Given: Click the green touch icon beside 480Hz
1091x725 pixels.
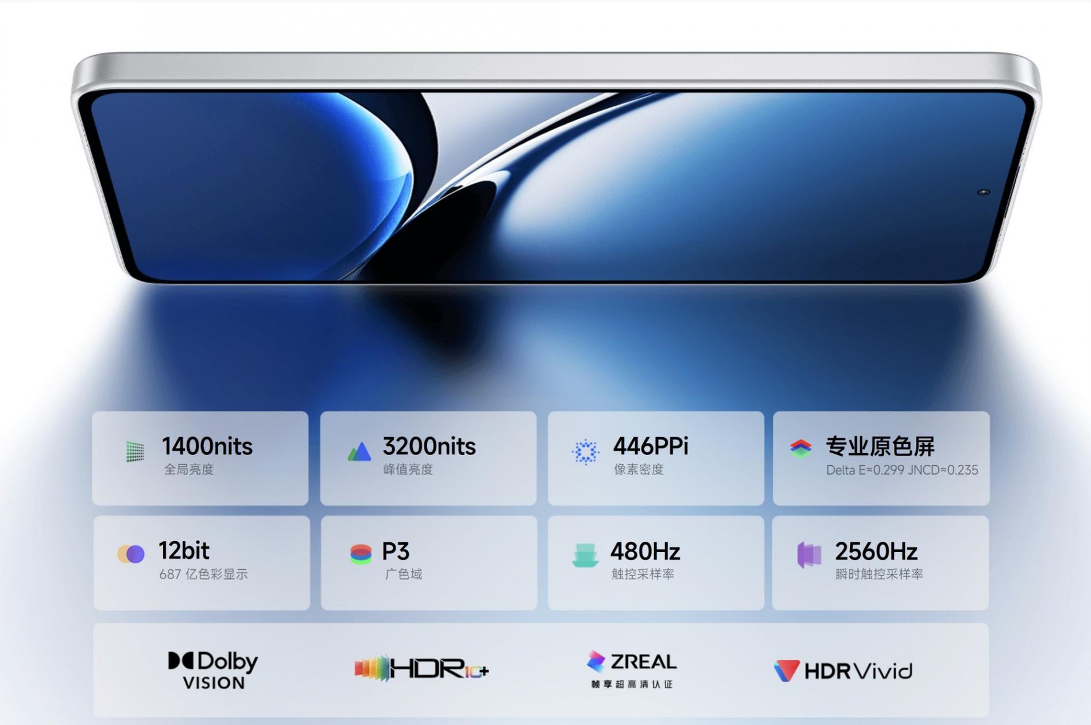Looking at the screenshot, I should coord(586,555).
